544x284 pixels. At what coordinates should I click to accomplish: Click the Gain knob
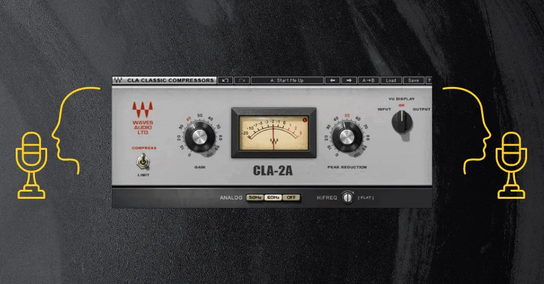coord(199,137)
